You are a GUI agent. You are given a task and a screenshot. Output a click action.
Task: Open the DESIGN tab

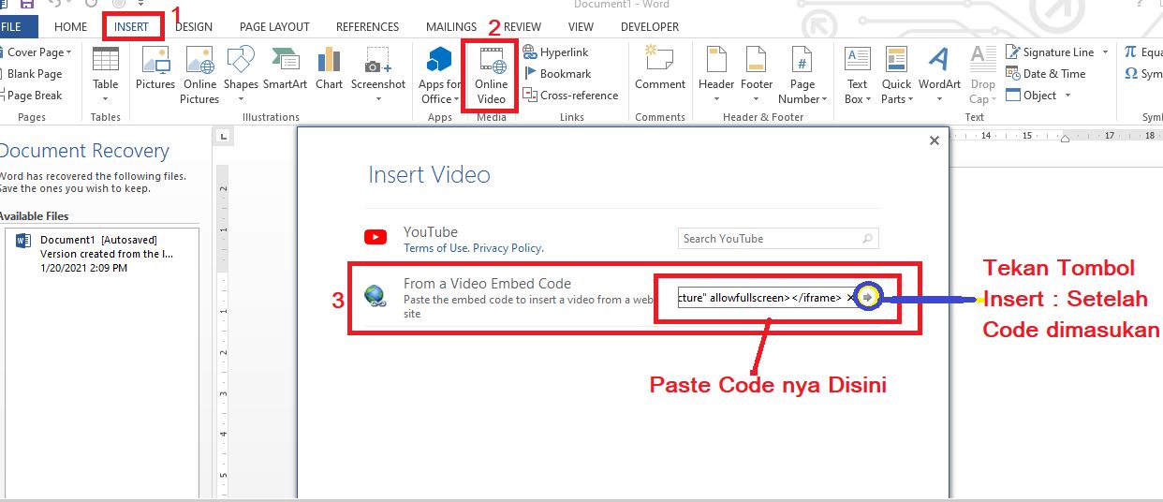194,26
